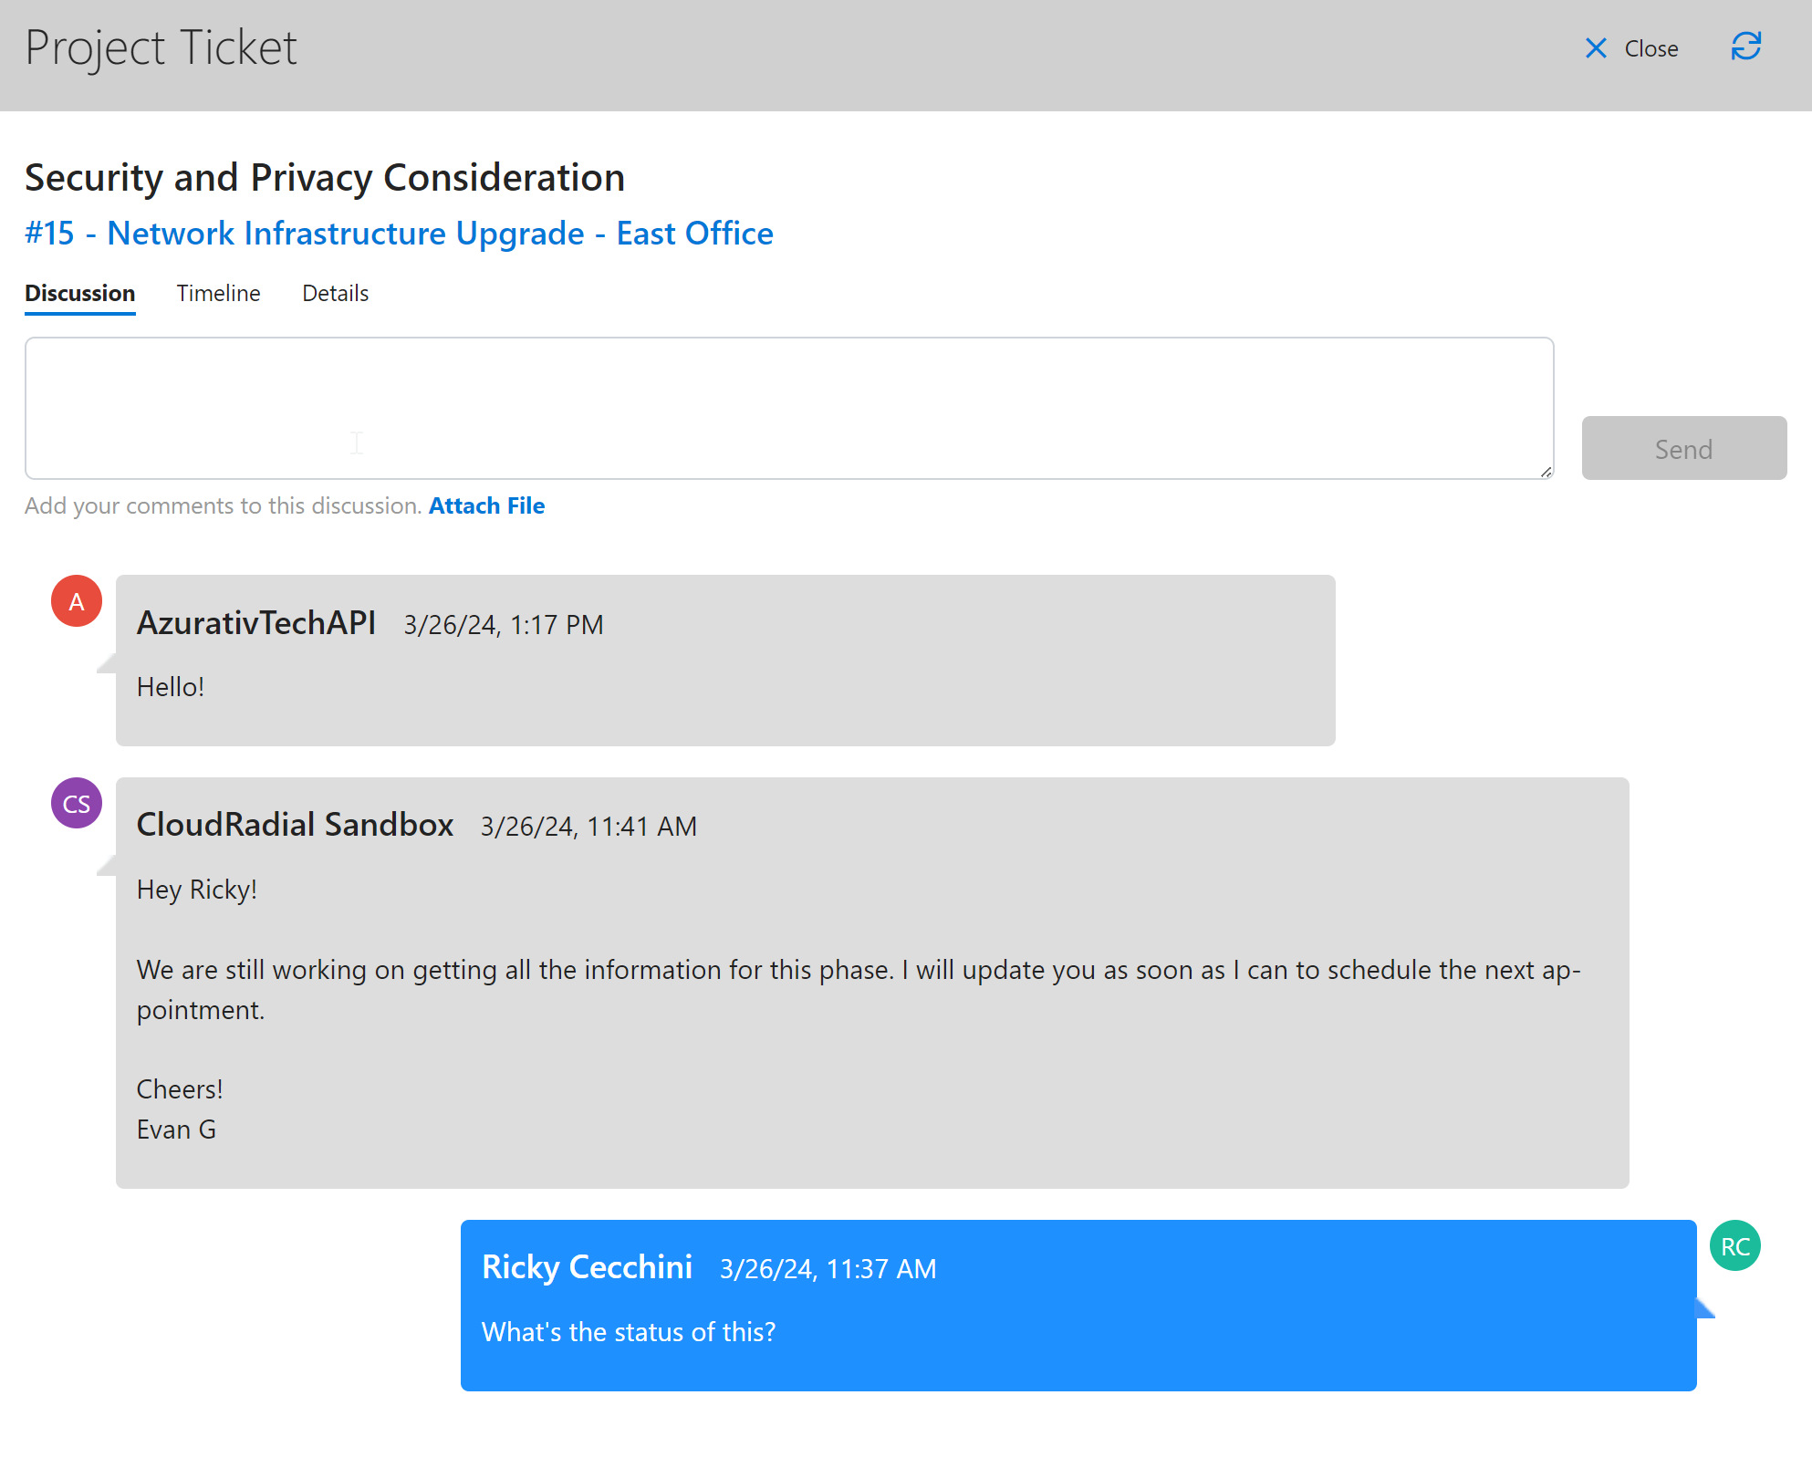Click the comment box resize grip

(x=1546, y=474)
